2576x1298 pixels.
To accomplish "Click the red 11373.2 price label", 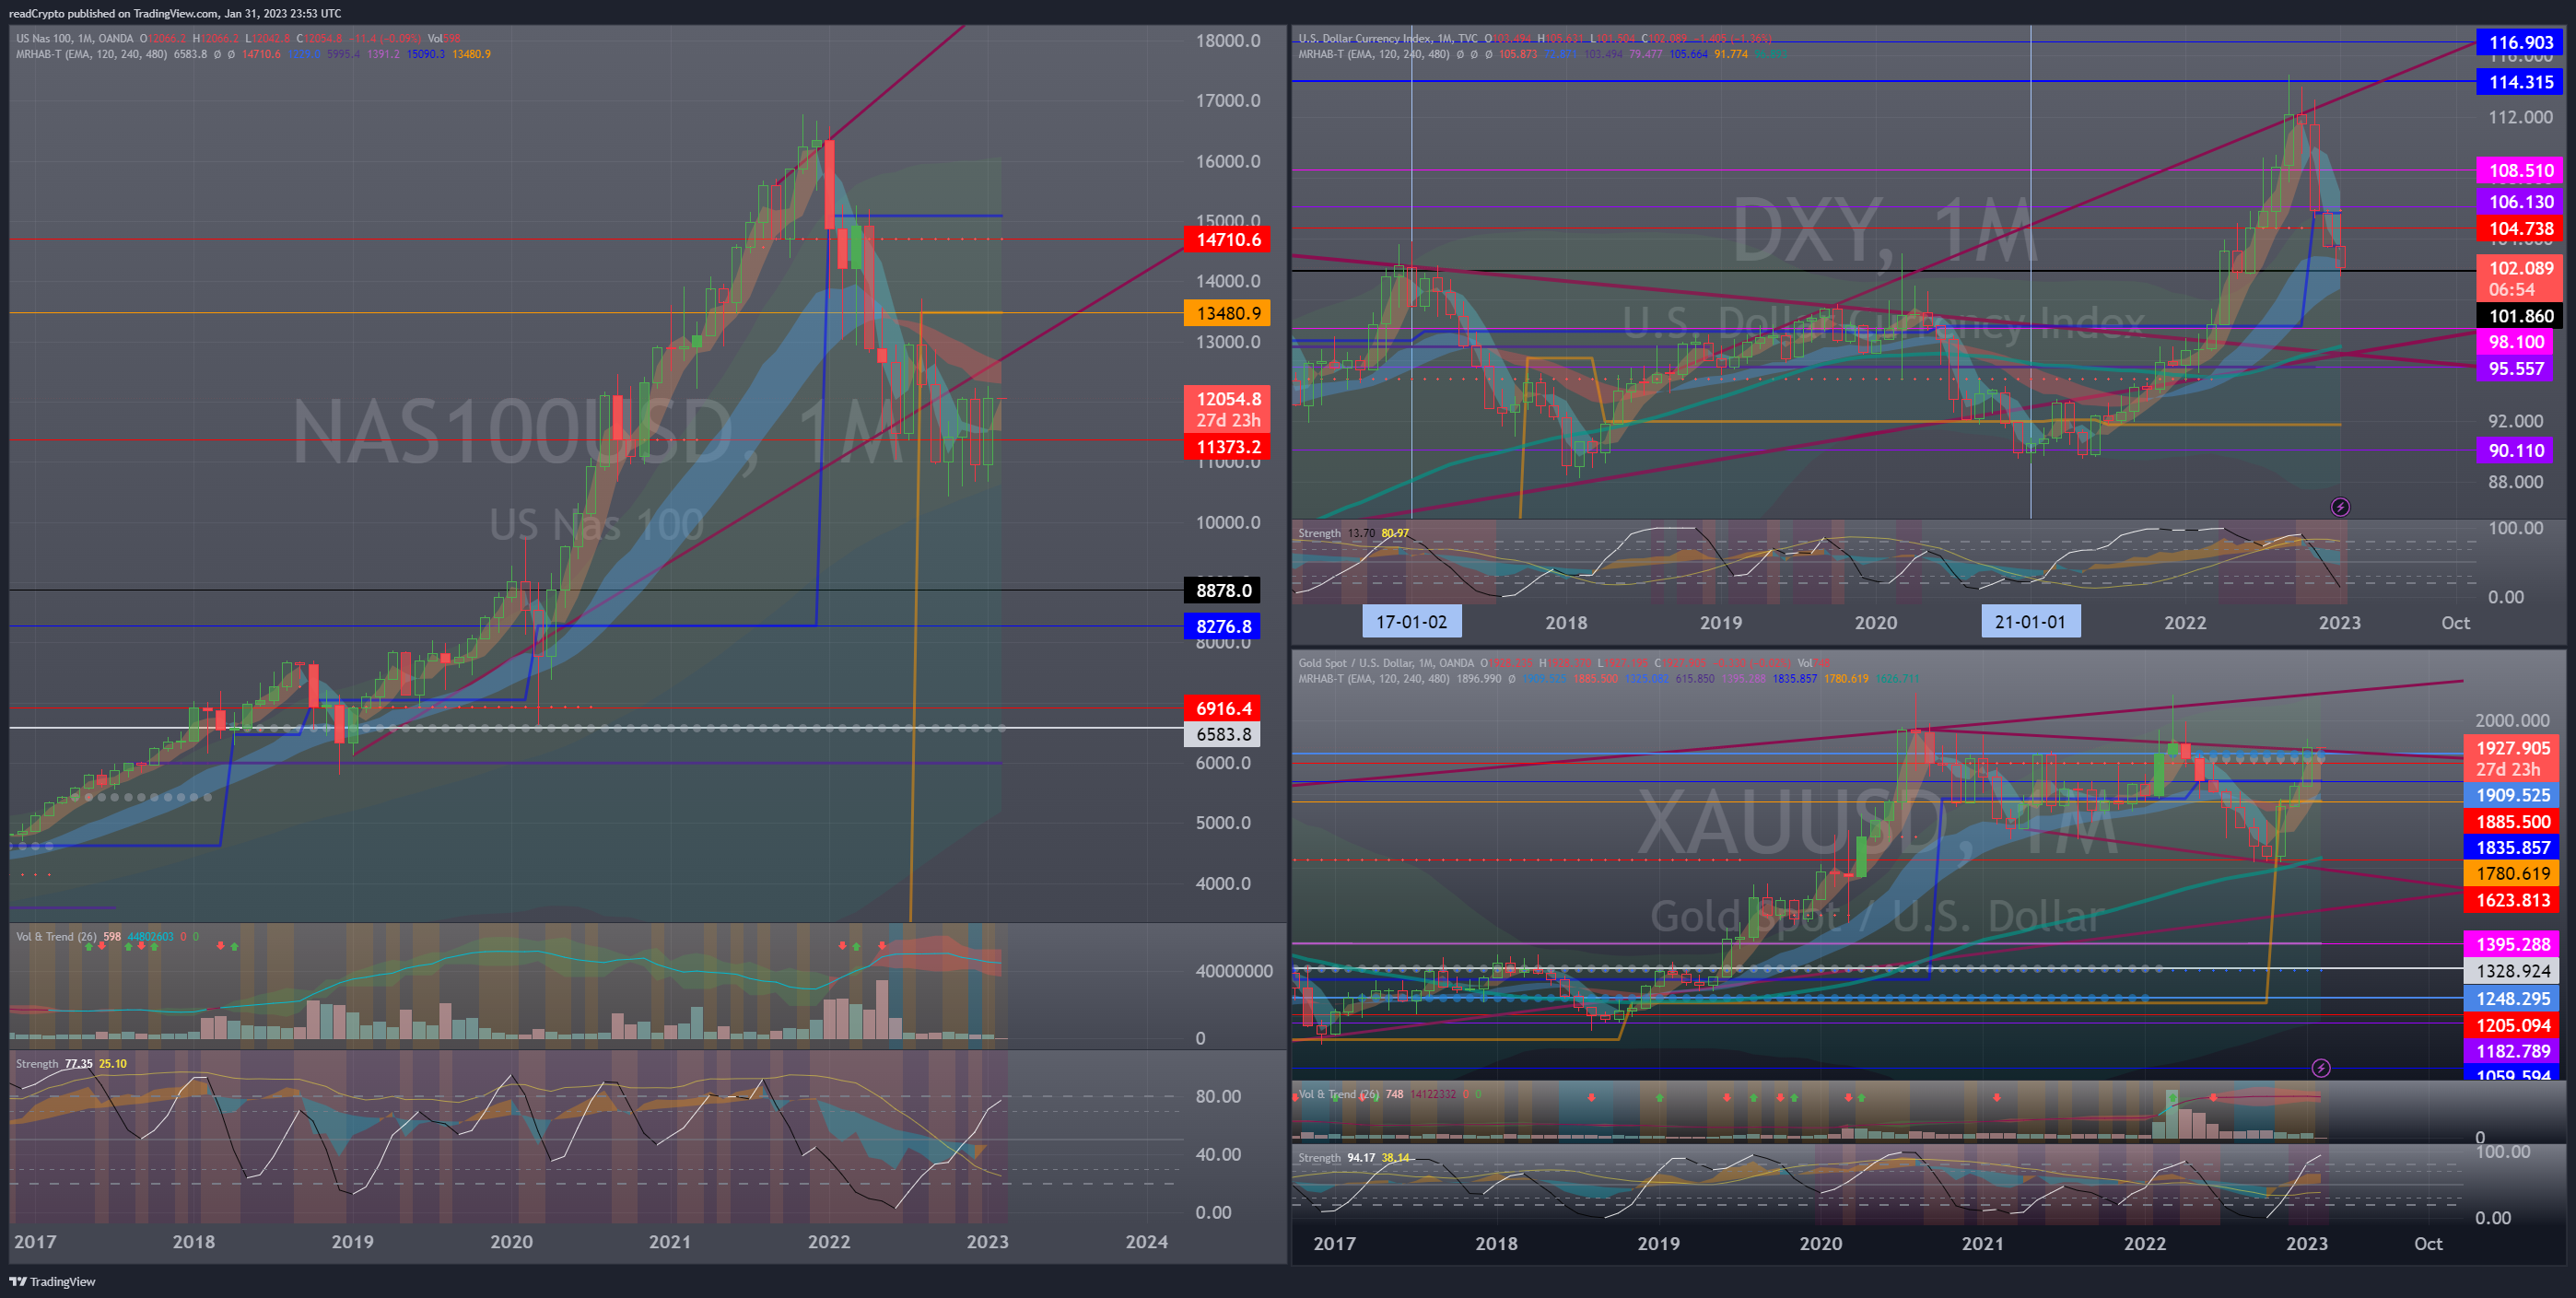I will (x=1227, y=447).
